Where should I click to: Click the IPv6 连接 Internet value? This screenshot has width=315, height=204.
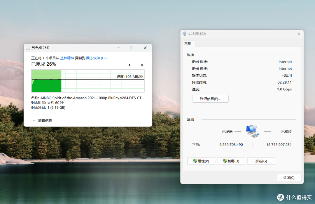pyautogui.click(x=285, y=69)
